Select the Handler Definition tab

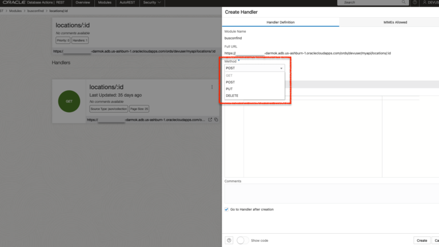click(280, 22)
